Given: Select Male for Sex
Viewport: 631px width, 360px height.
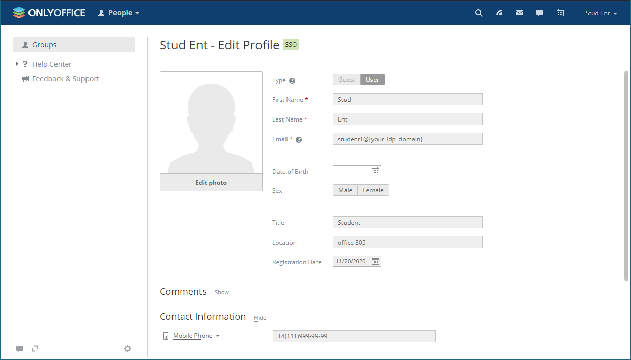Looking at the screenshot, I should pos(345,190).
